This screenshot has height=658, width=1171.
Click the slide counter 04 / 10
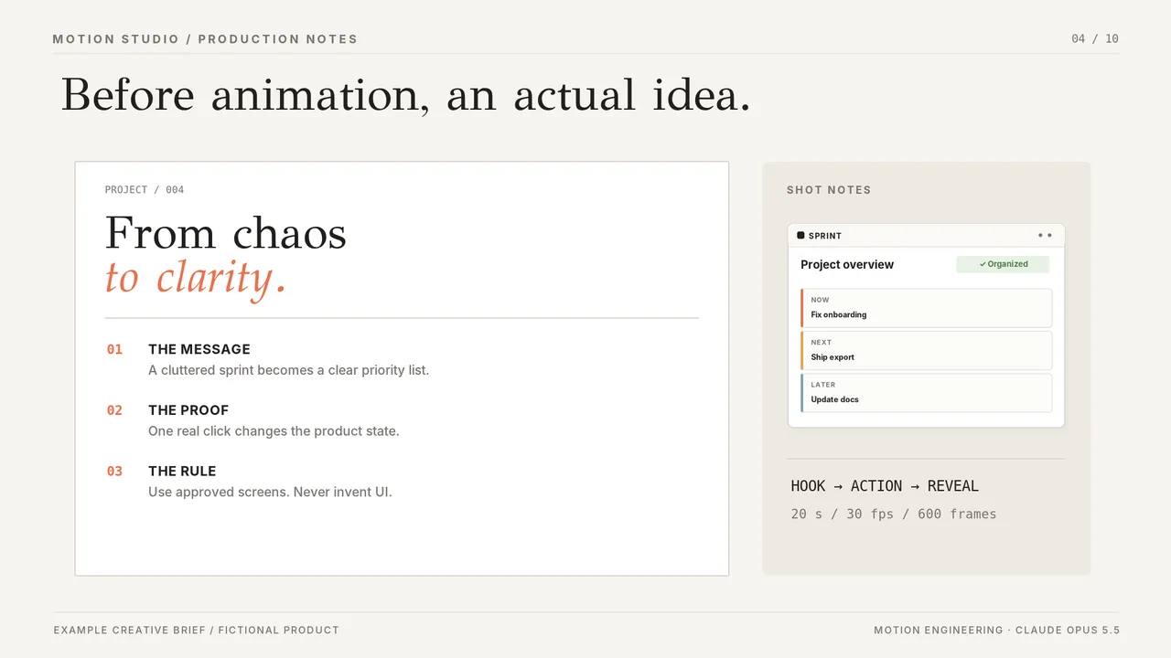(x=1095, y=38)
